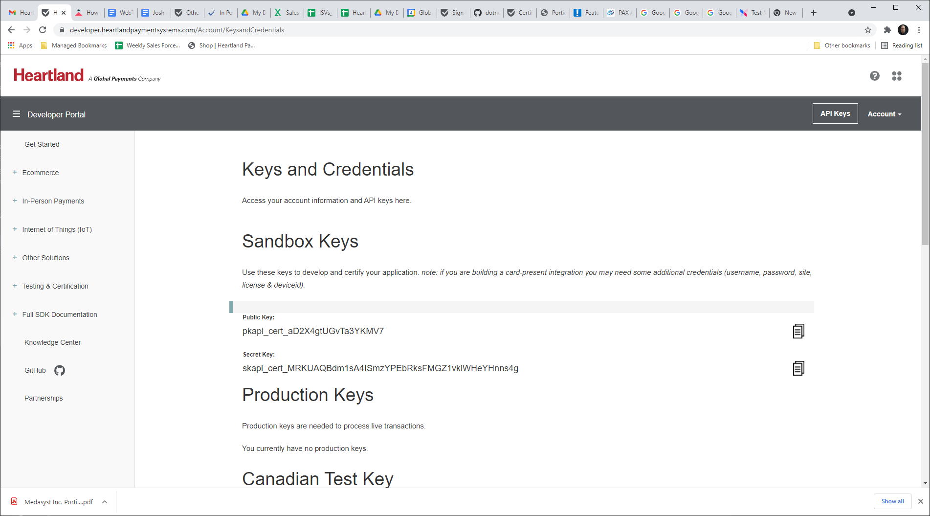Open the browser extensions puzzle icon
The height and width of the screenshot is (516, 930).
pyautogui.click(x=887, y=30)
